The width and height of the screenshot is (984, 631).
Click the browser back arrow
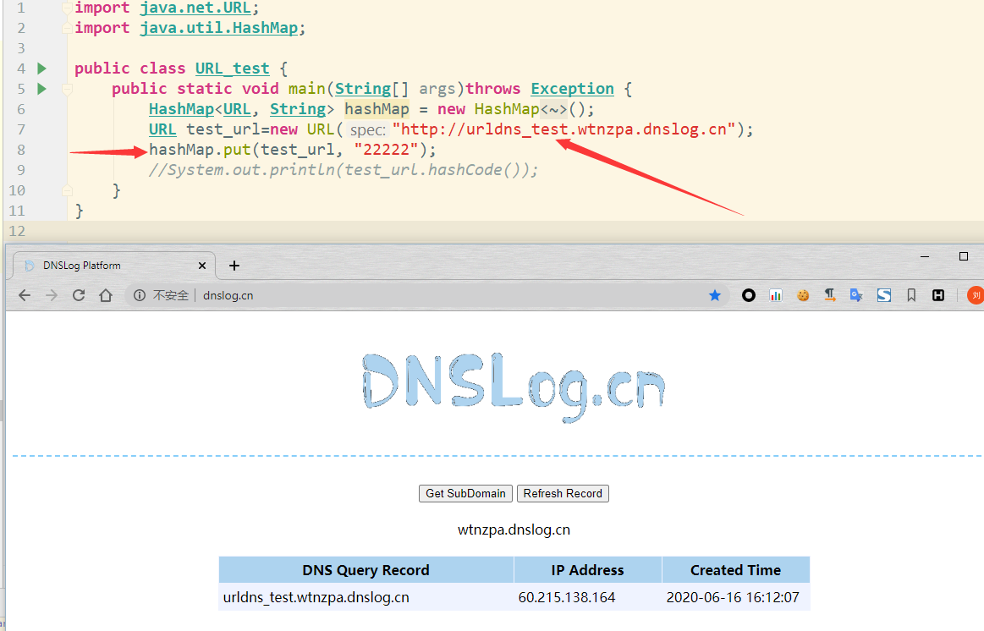[25, 295]
